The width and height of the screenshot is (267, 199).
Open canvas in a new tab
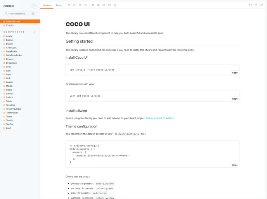pos(256,5)
